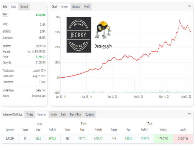Viewport: 194px width, 145px height.
Task: Open the Hourly tab
Action: (x=54, y=114)
